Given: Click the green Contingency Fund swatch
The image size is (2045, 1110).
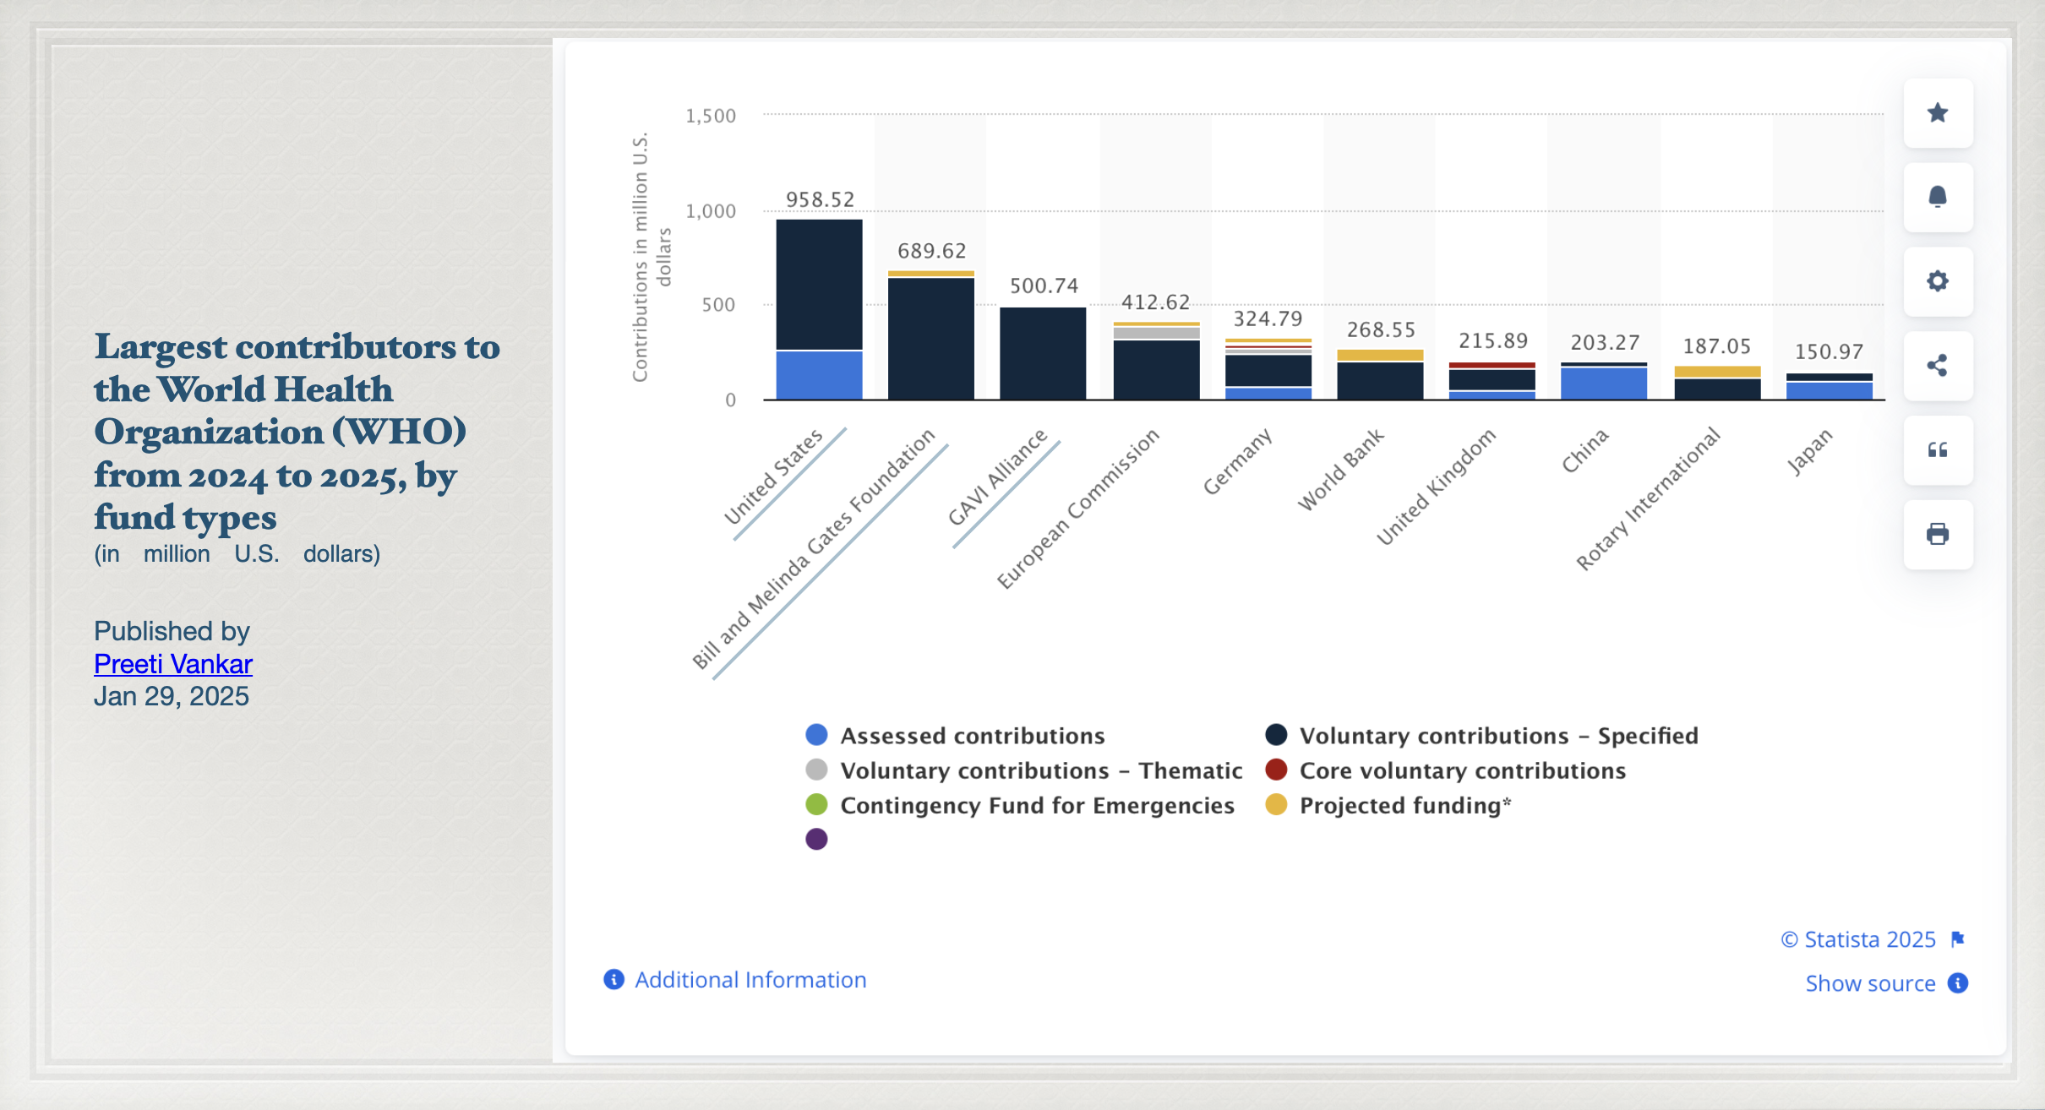Looking at the screenshot, I should click(816, 805).
